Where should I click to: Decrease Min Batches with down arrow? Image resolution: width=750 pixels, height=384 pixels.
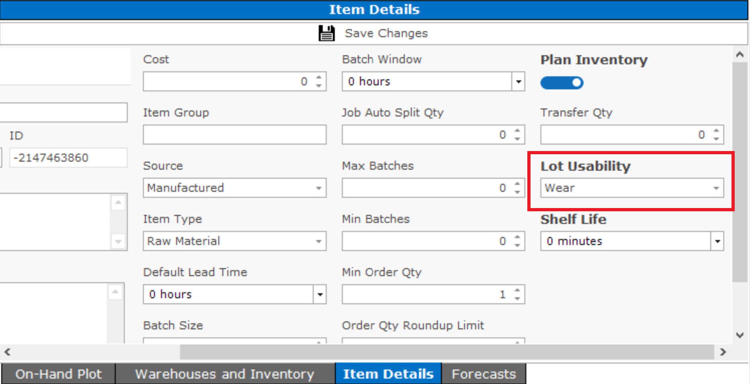[x=517, y=245]
